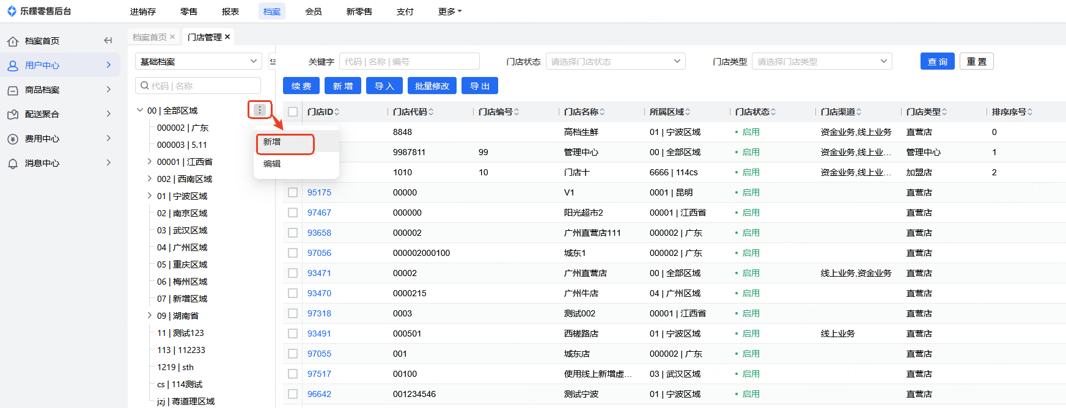Viewport: 1066px width, 408px height.
Task: Open the 门店类型 dropdown
Action: [x=822, y=62]
